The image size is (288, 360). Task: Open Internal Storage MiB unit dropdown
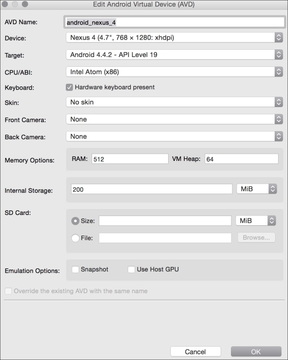click(x=257, y=189)
